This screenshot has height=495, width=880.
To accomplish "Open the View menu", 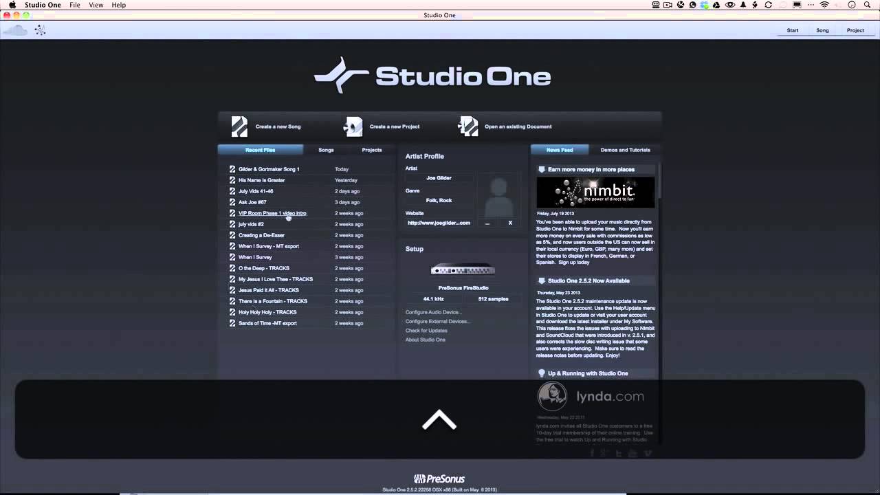I will point(96,5).
